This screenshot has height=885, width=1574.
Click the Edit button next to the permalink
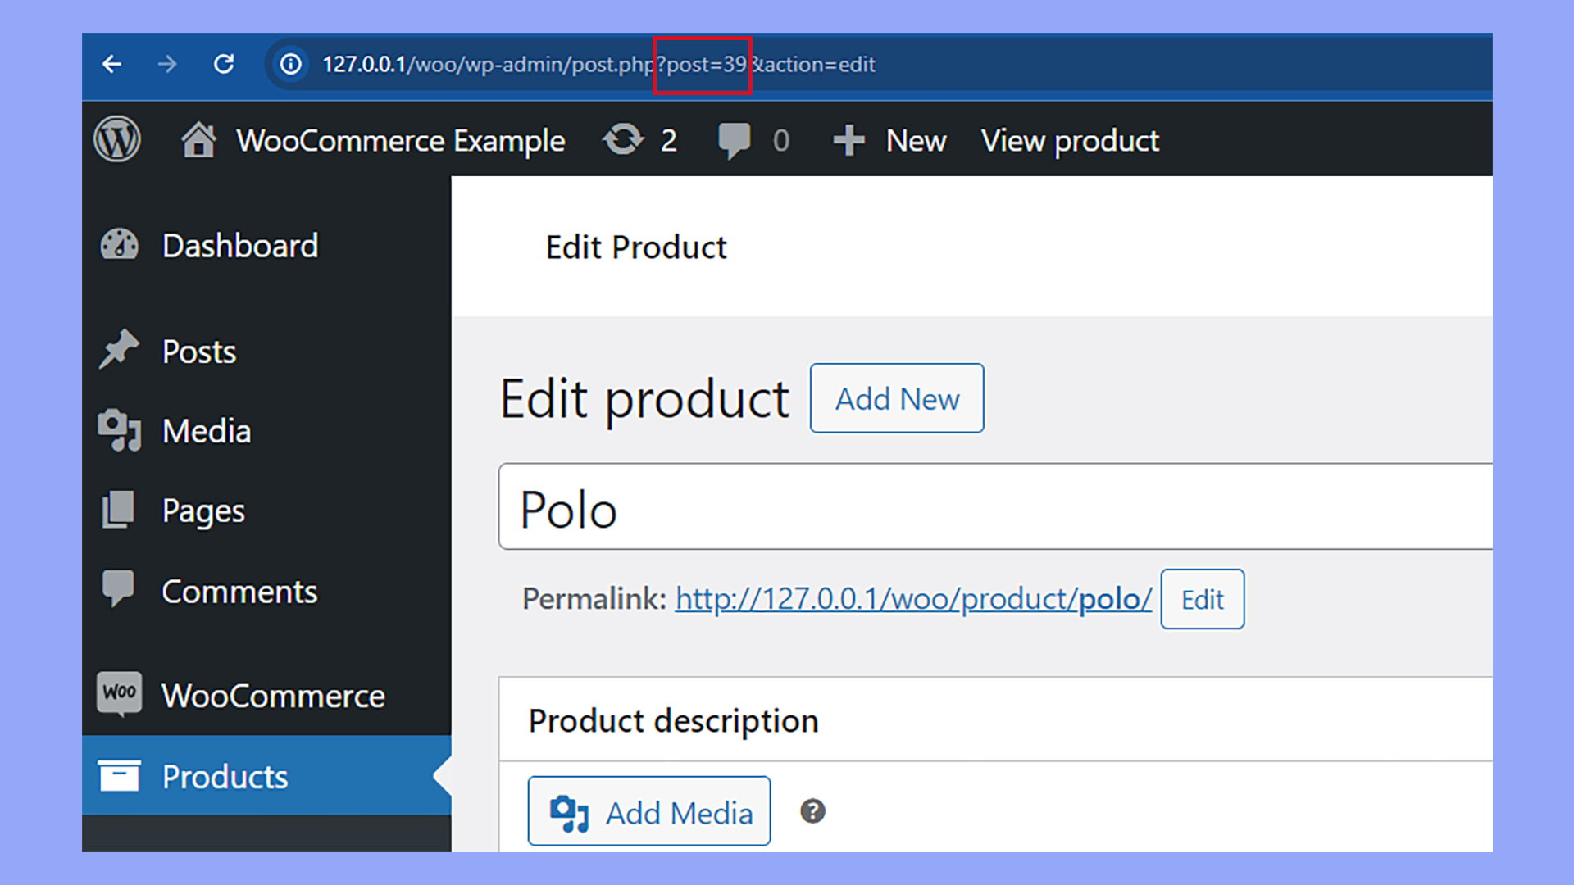1202,599
